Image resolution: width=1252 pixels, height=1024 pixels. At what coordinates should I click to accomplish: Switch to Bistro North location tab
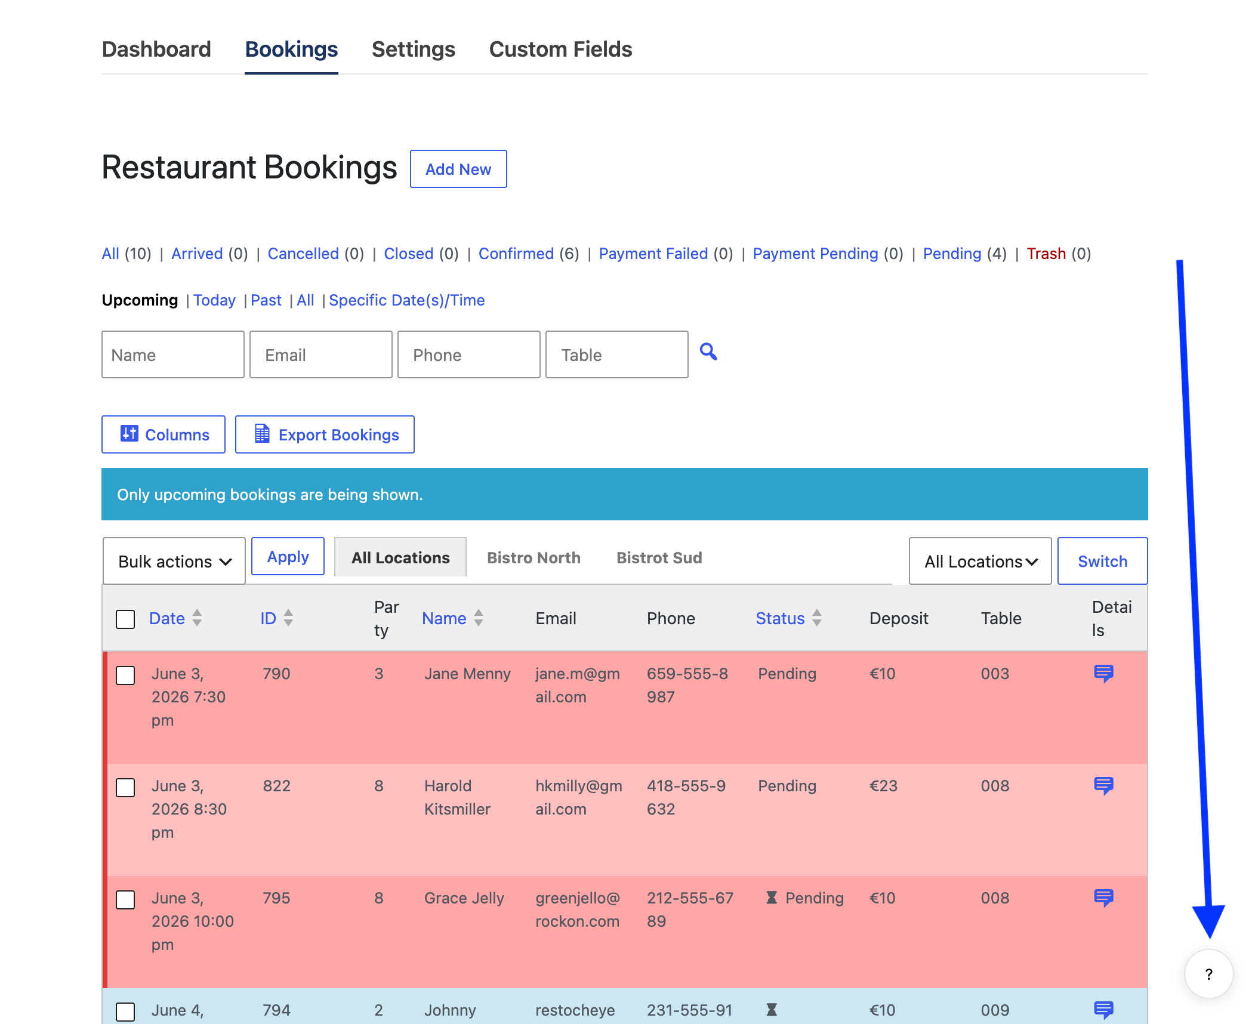(534, 557)
